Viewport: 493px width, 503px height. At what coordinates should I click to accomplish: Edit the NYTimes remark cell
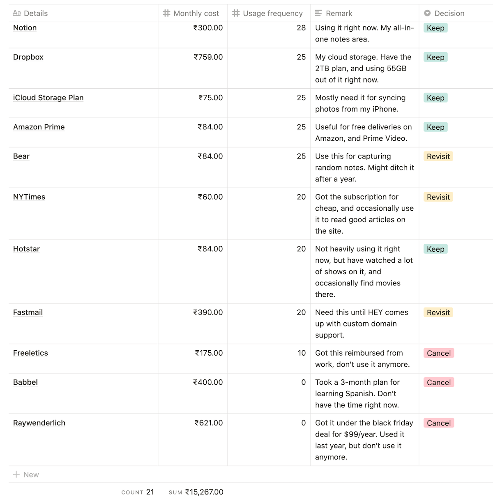(x=364, y=214)
